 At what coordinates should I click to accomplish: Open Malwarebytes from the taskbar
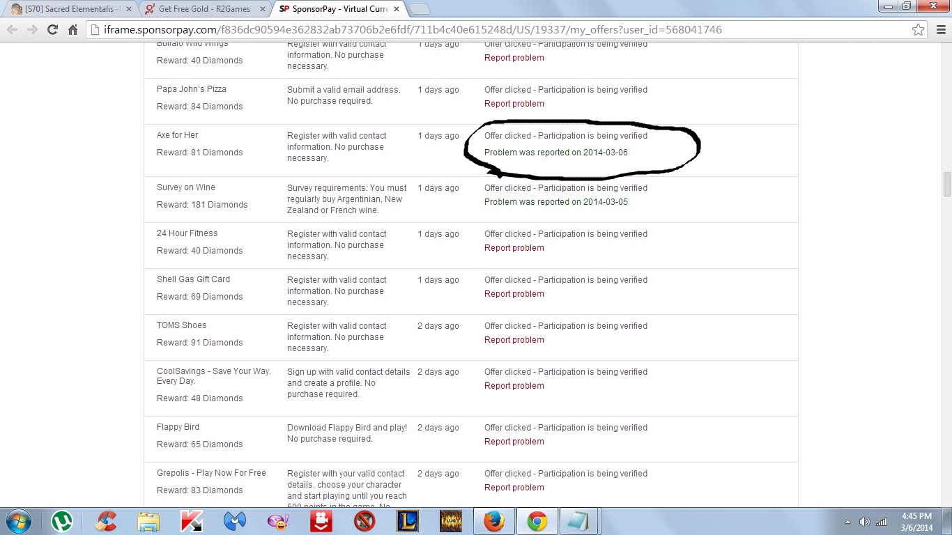(x=235, y=521)
